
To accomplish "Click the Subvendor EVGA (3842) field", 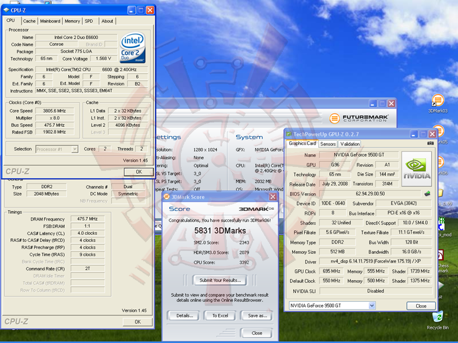I will pyautogui.click(x=404, y=204).
